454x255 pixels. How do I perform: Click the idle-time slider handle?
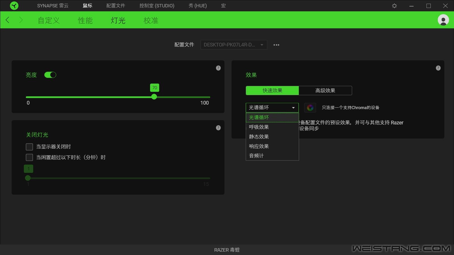(x=28, y=178)
